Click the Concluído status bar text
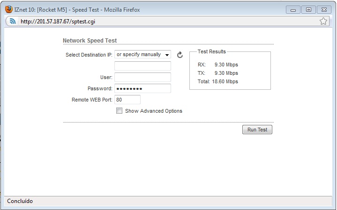This screenshot has height=210, width=337. 20,201
